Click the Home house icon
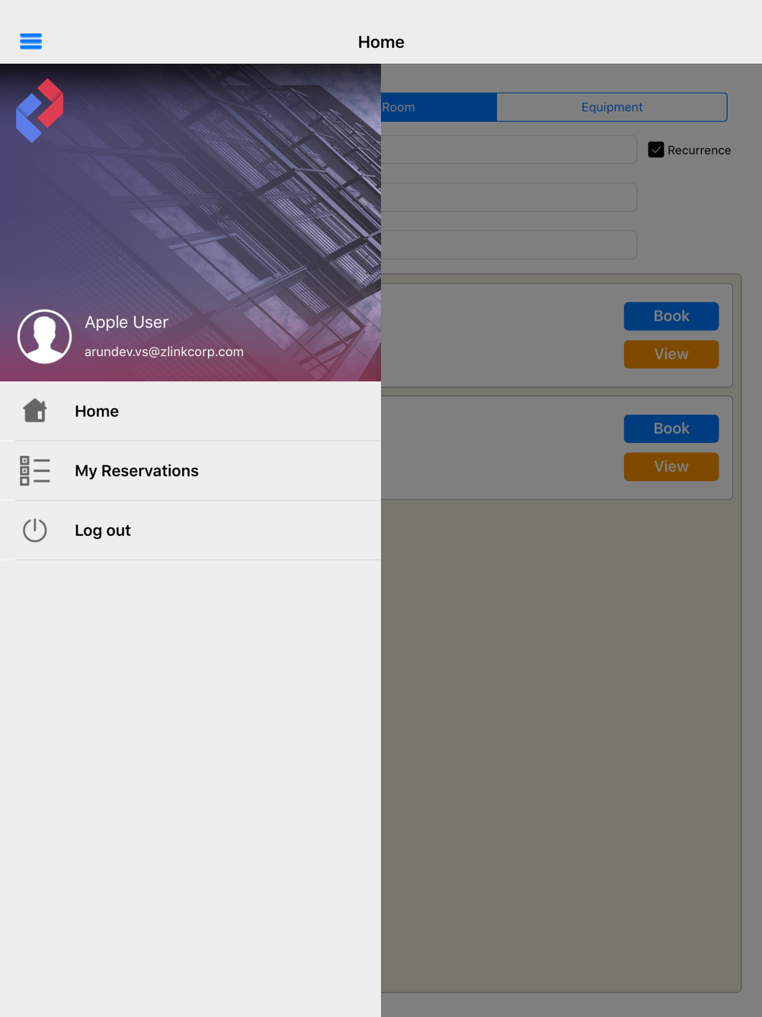 (34, 411)
